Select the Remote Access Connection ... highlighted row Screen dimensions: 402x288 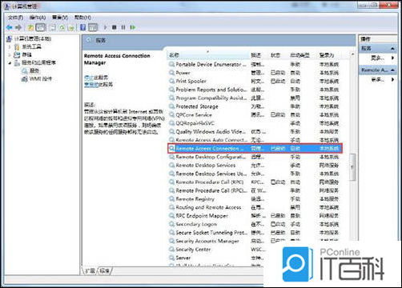pyautogui.click(x=255, y=148)
